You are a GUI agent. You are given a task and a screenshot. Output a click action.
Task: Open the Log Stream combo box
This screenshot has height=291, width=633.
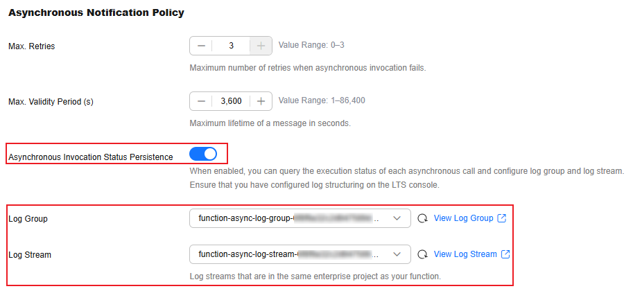(x=300, y=254)
